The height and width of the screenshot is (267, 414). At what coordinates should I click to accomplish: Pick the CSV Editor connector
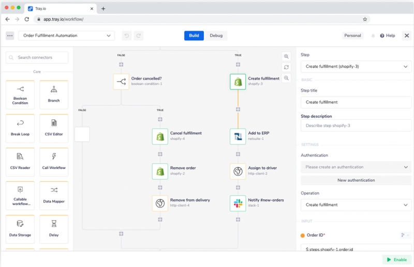click(x=54, y=129)
